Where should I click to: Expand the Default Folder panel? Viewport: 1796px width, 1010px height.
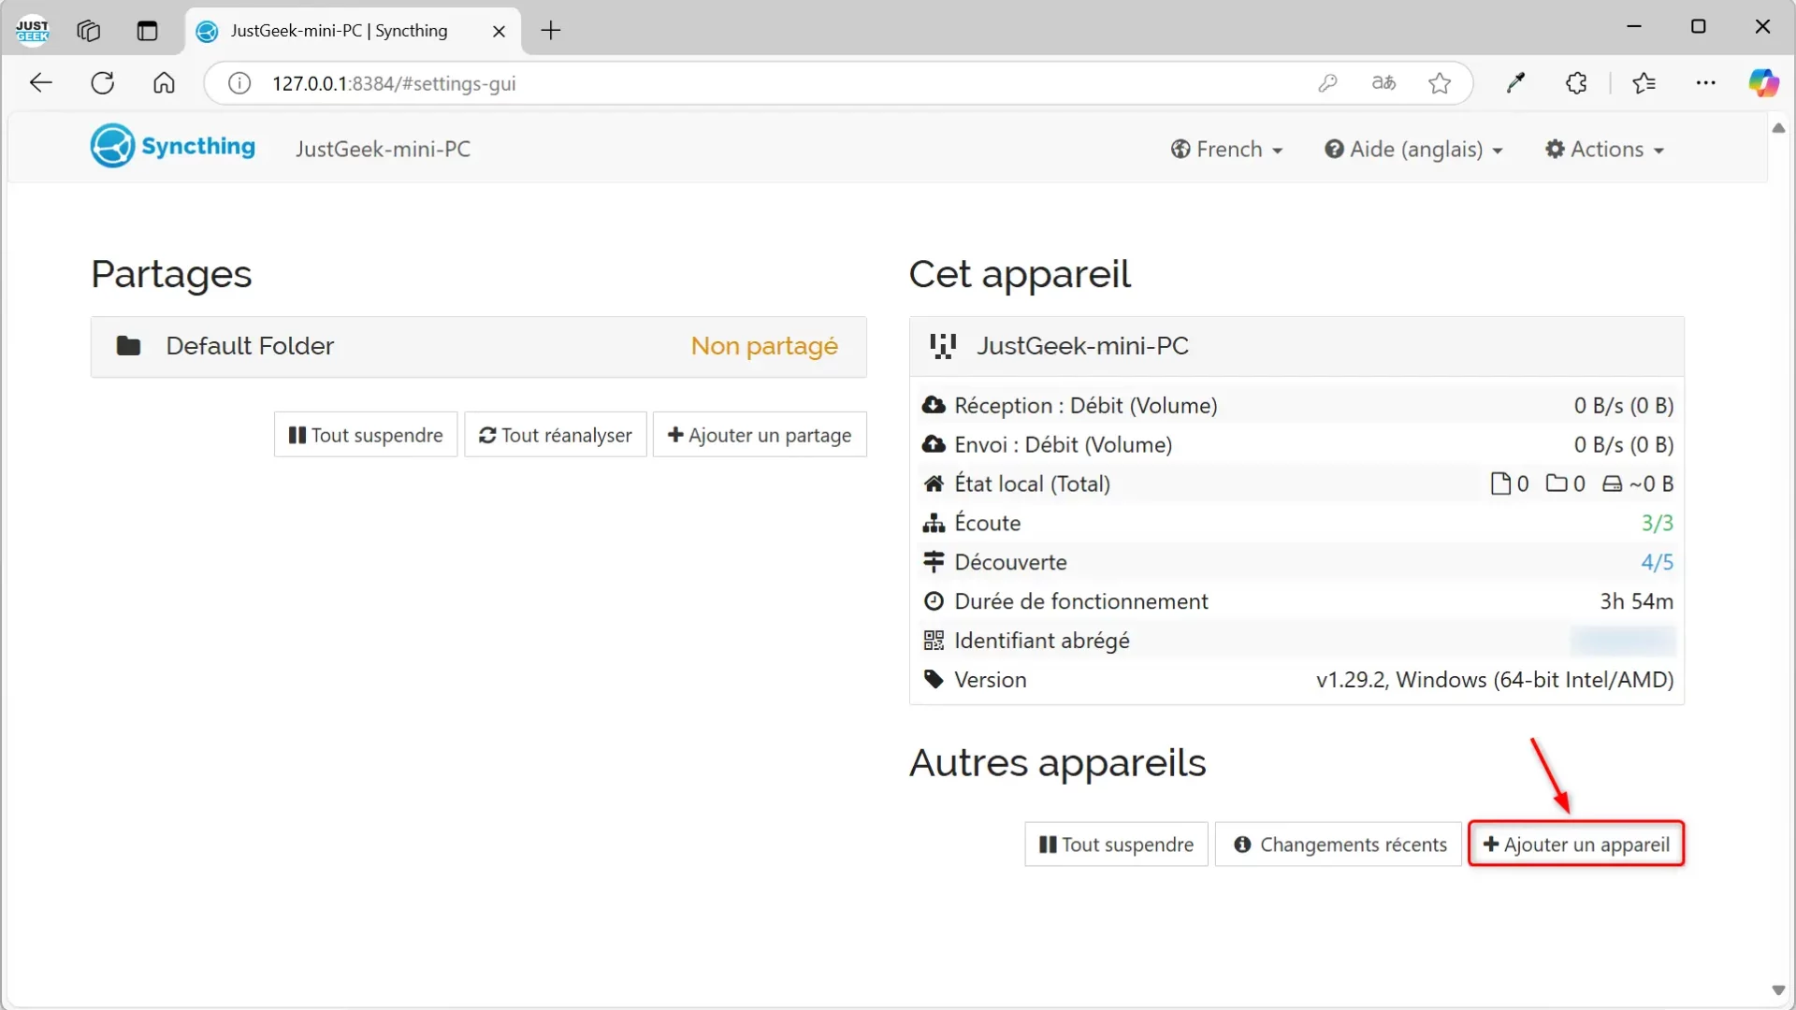pos(479,347)
